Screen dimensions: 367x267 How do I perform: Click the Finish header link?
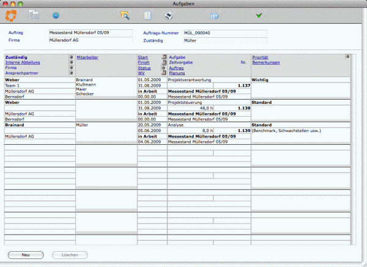(x=144, y=62)
